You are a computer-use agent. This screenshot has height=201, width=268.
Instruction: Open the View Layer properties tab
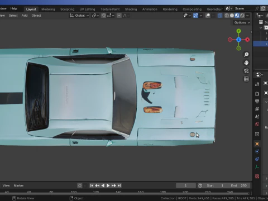[257, 109]
